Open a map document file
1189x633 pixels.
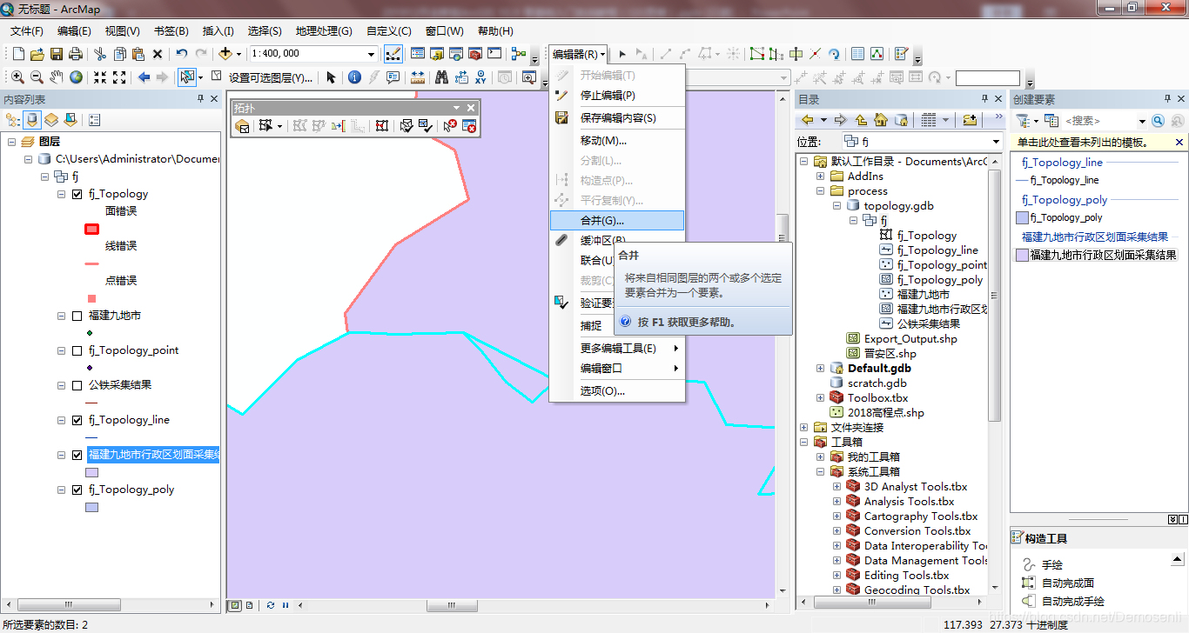[x=37, y=54]
